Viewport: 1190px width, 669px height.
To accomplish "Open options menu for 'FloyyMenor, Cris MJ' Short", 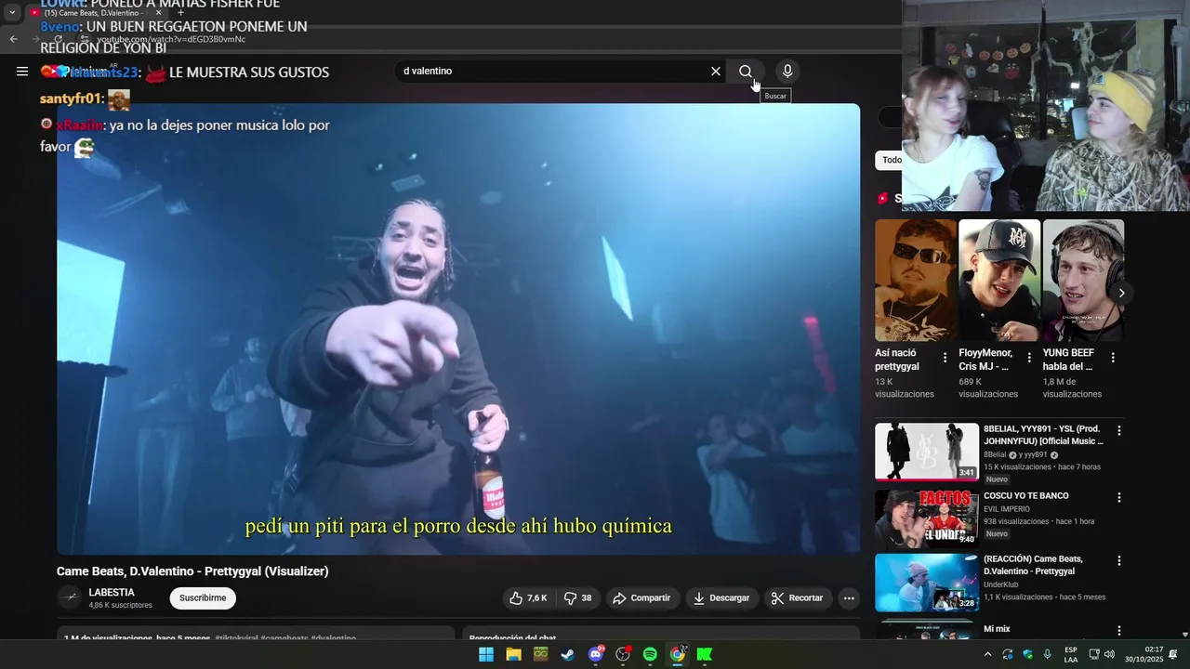I will tap(1029, 358).
